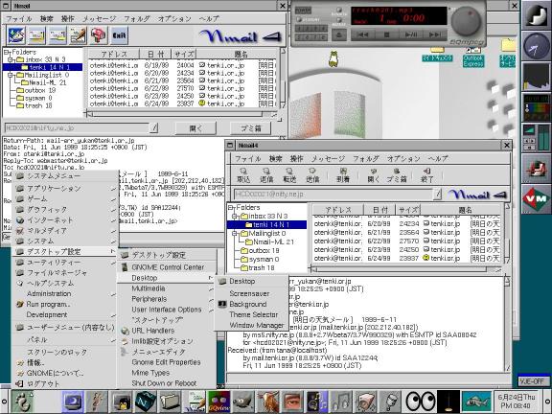Screen dimensions: 552x414
Task: Launch the Tux terminal icon on the panel
Action: [122, 402]
